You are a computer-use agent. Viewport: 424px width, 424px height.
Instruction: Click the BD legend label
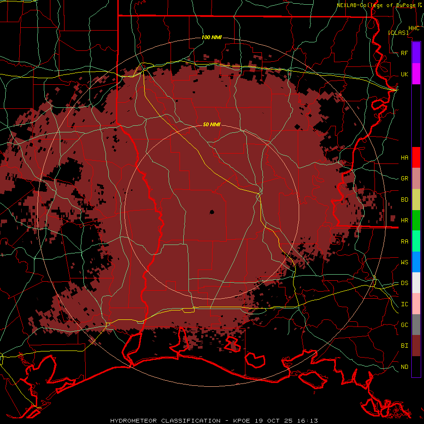(x=404, y=200)
